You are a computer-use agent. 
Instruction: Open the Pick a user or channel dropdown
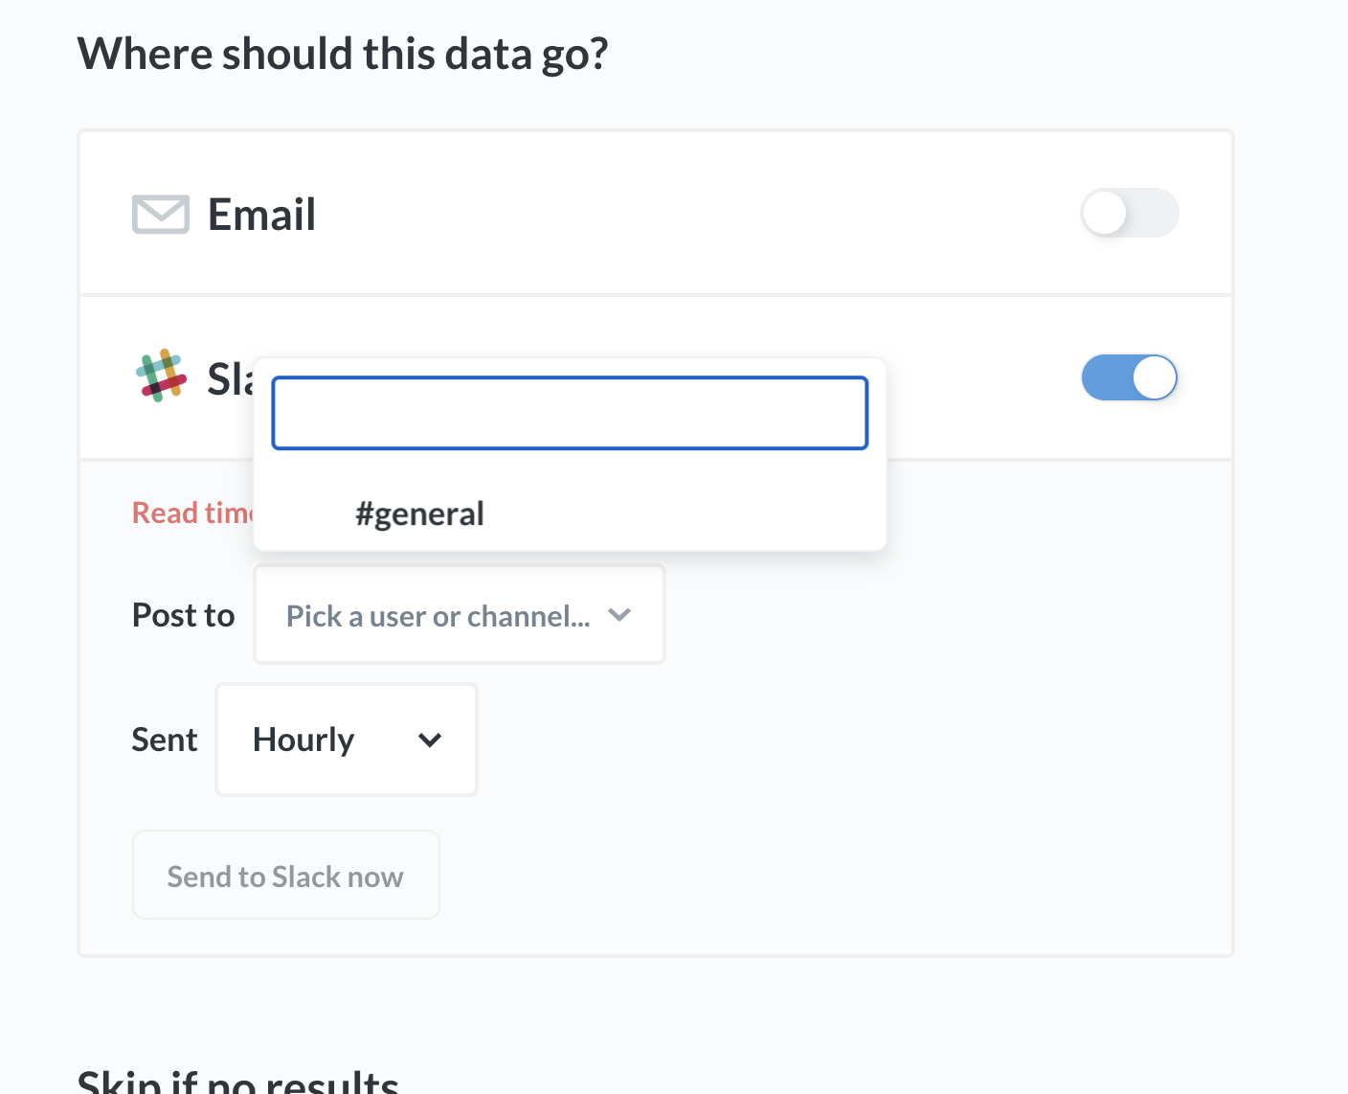click(459, 615)
